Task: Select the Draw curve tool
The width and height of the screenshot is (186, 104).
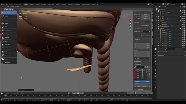Action: coord(9,41)
